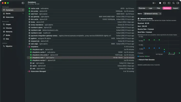
Task: Click the stopped icon of the api container
Action: (x=31, y=63)
